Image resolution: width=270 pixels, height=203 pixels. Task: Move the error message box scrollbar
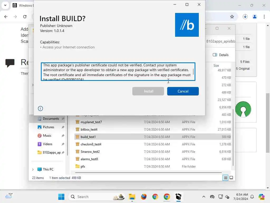point(193,72)
